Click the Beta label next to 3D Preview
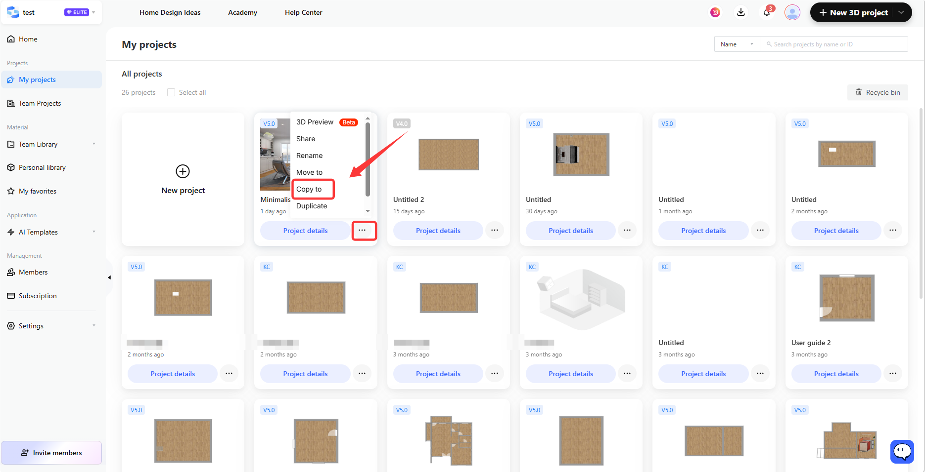The image size is (925, 472). pos(349,122)
